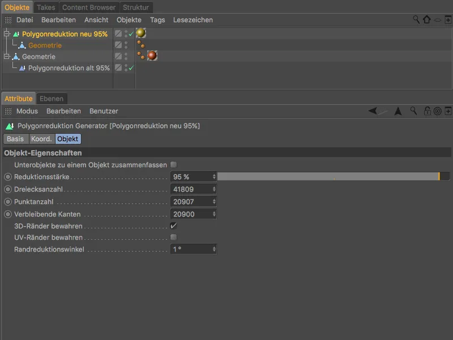
Task: Click the Polygonreduktion neu 95% object icon
Action: 16,34
